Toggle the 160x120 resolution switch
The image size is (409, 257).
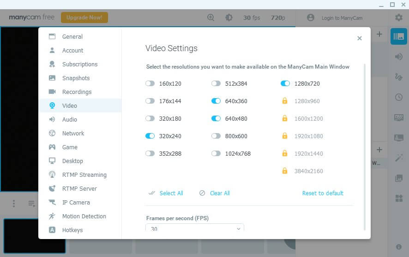tap(150, 83)
